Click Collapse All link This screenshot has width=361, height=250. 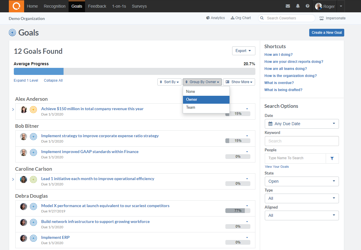53,80
